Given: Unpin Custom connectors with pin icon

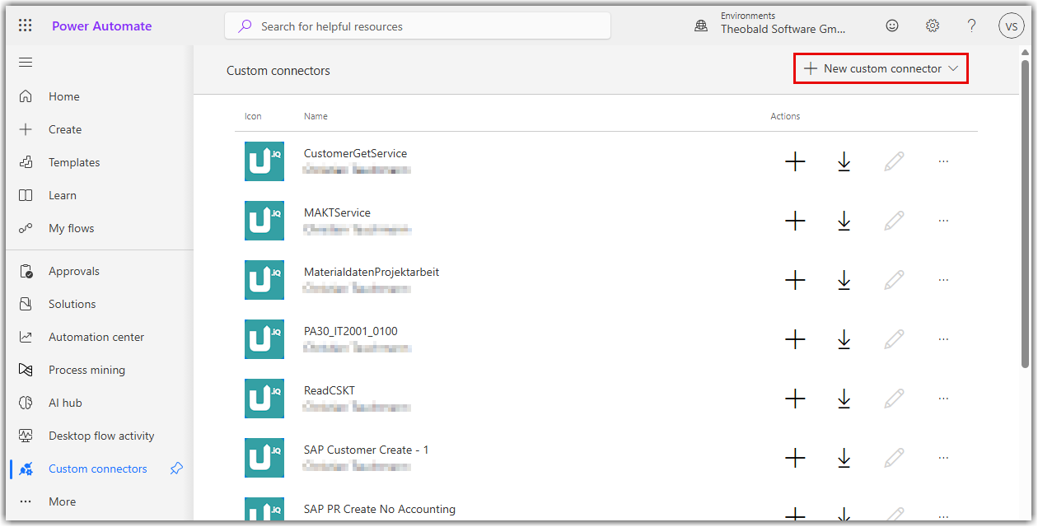Looking at the screenshot, I should pyautogui.click(x=176, y=469).
